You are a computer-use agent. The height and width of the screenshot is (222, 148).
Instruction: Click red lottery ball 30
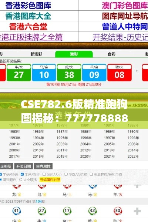(x=118, y=211)
